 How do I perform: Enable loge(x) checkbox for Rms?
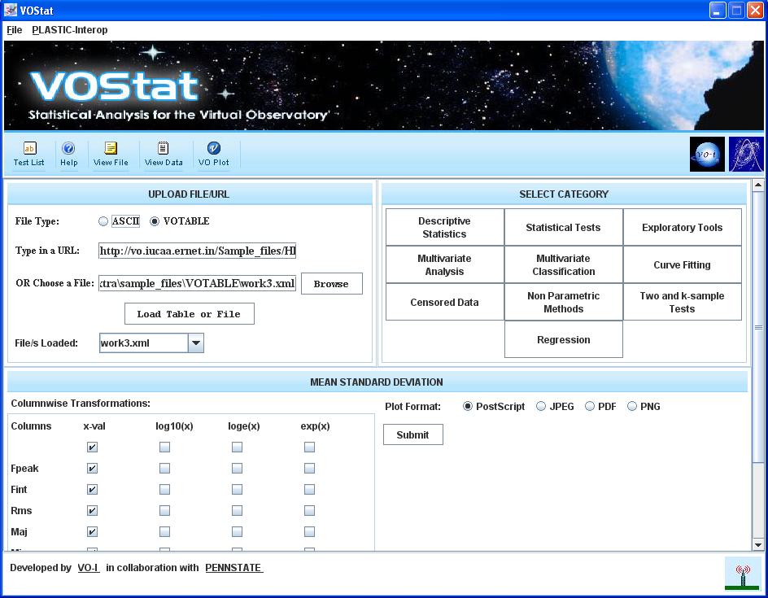click(237, 510)
